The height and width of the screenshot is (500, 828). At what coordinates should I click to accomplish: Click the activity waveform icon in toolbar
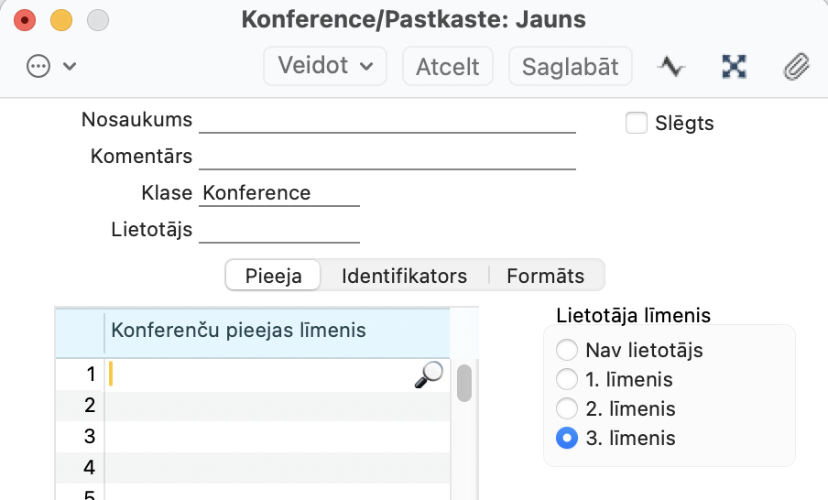tap(671, 66)
